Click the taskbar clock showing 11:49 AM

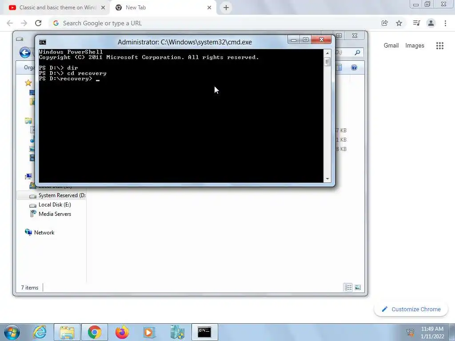tap(432, 333)
